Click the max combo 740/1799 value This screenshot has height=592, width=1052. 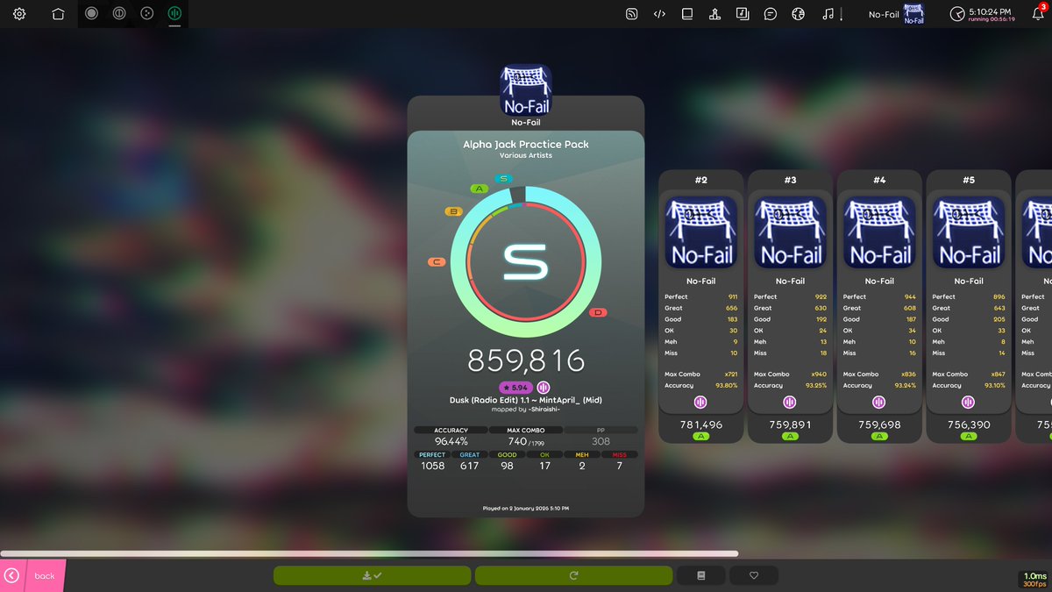526,441
